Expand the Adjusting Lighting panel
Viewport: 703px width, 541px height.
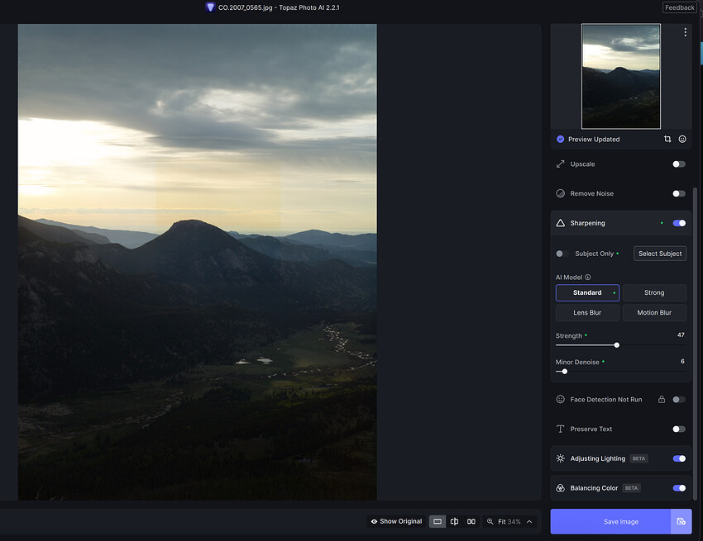[595, 458]
